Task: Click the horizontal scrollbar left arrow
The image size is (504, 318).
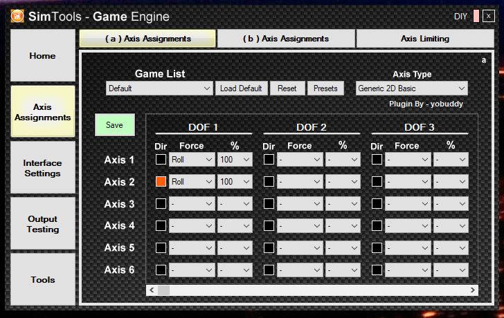Action: (152, 290)
